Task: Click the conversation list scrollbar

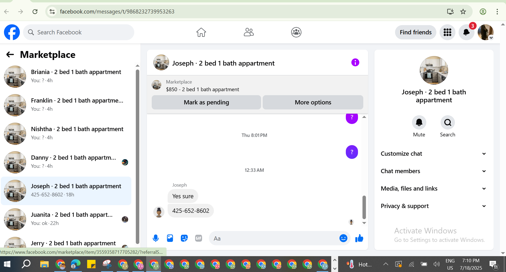Action: point(137,156)
